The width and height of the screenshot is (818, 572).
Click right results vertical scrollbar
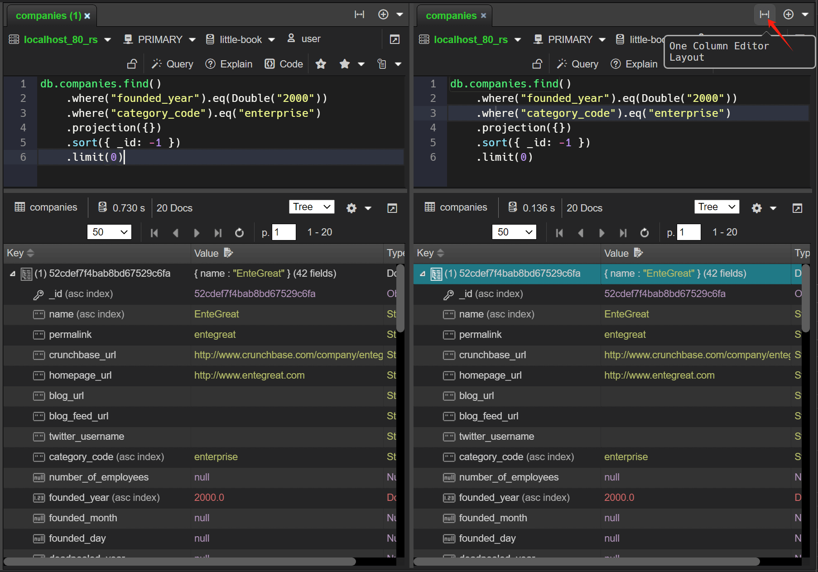click(805, 298)
